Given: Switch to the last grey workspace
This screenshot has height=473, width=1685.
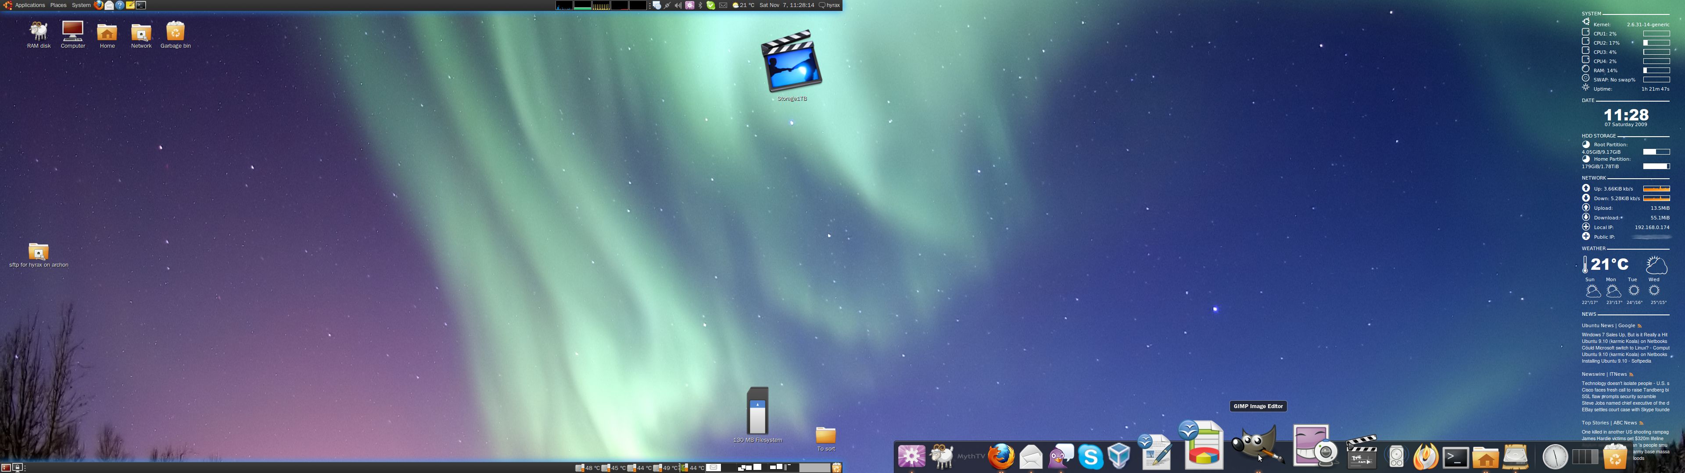Looking at the screenshot, I should click(x=815, y=467).
